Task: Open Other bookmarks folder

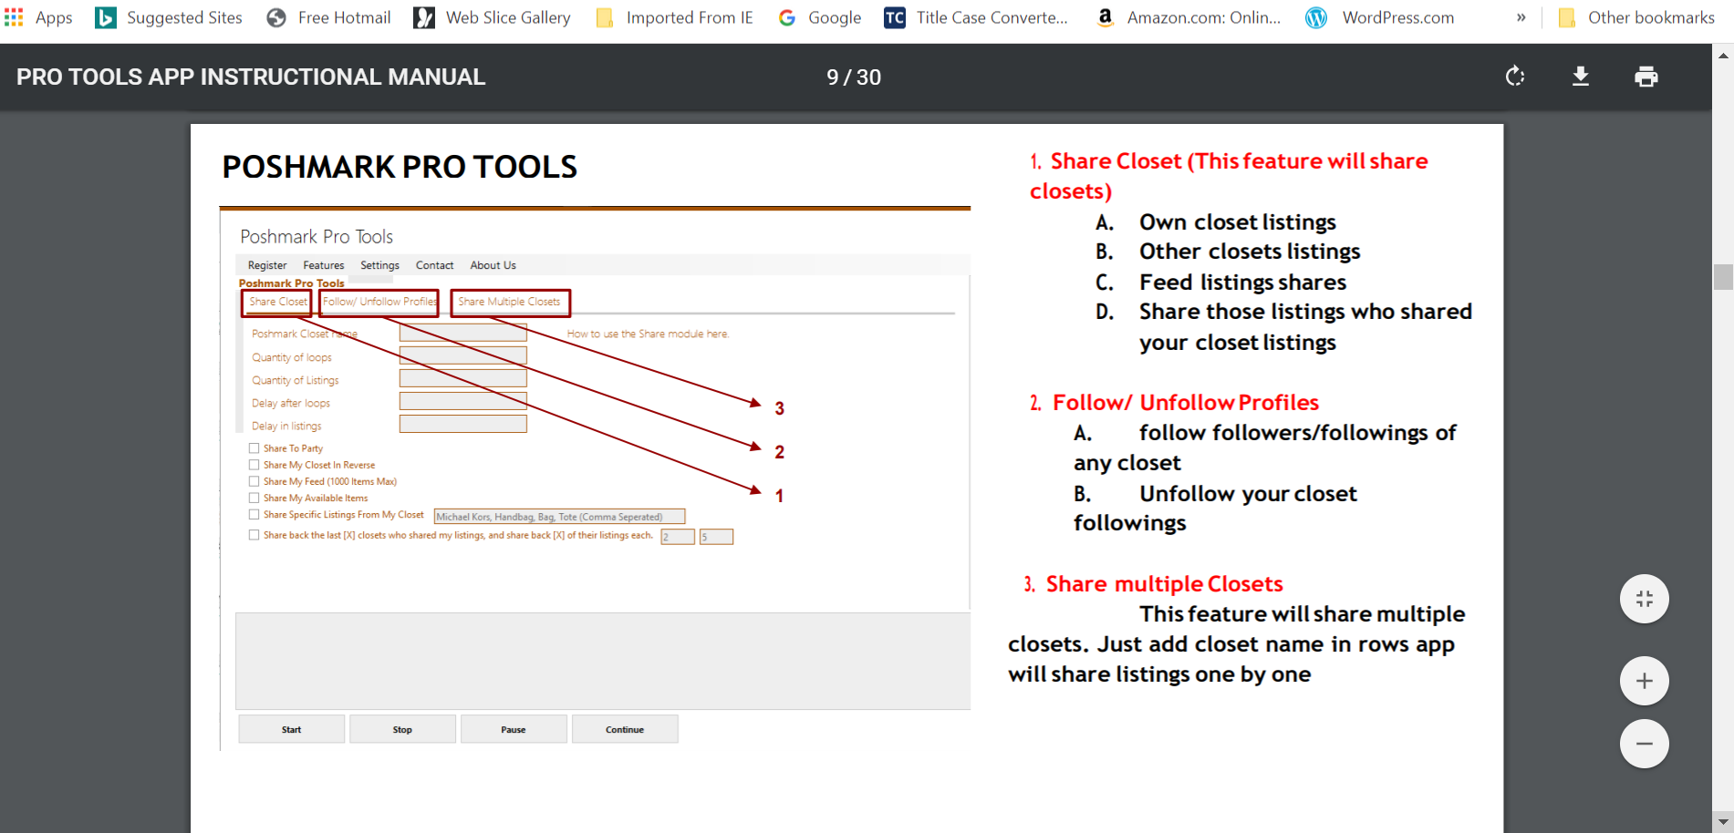Action: point(1636,17)
